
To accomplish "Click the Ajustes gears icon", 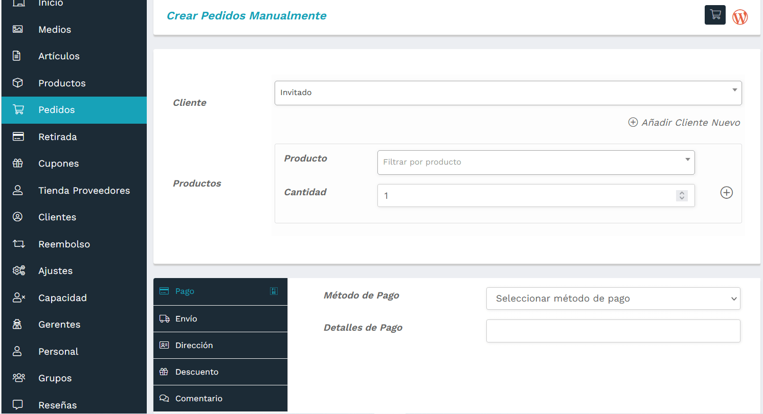I will pyautogui.click(x=18, y=270).
